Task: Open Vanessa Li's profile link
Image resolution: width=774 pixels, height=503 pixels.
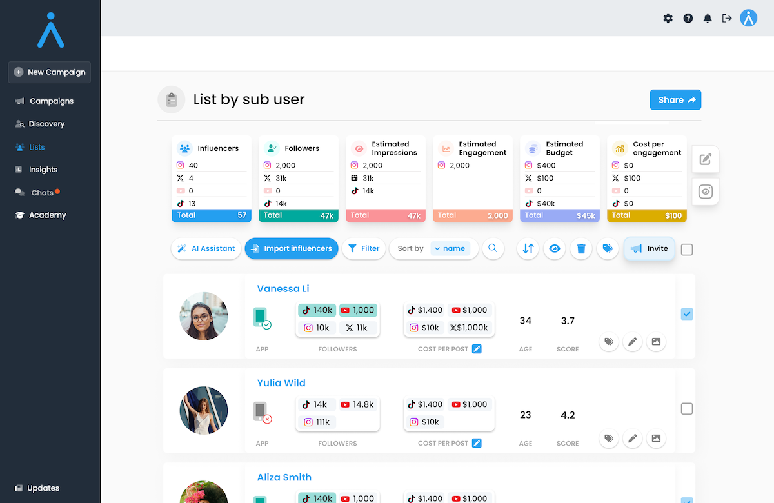Action: [283, 289]
